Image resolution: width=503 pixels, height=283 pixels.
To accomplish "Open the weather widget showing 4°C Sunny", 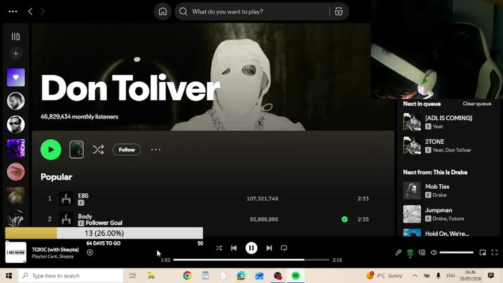I will (385, 276).
